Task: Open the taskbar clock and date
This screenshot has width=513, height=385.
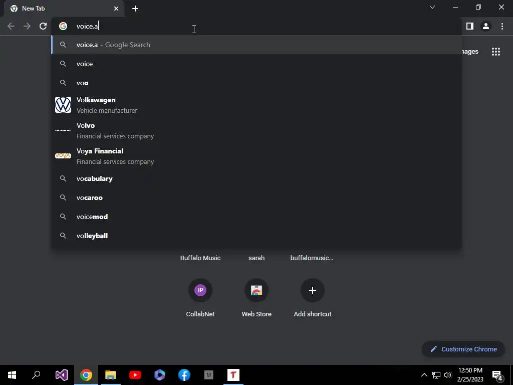Action: coord(470,375)
